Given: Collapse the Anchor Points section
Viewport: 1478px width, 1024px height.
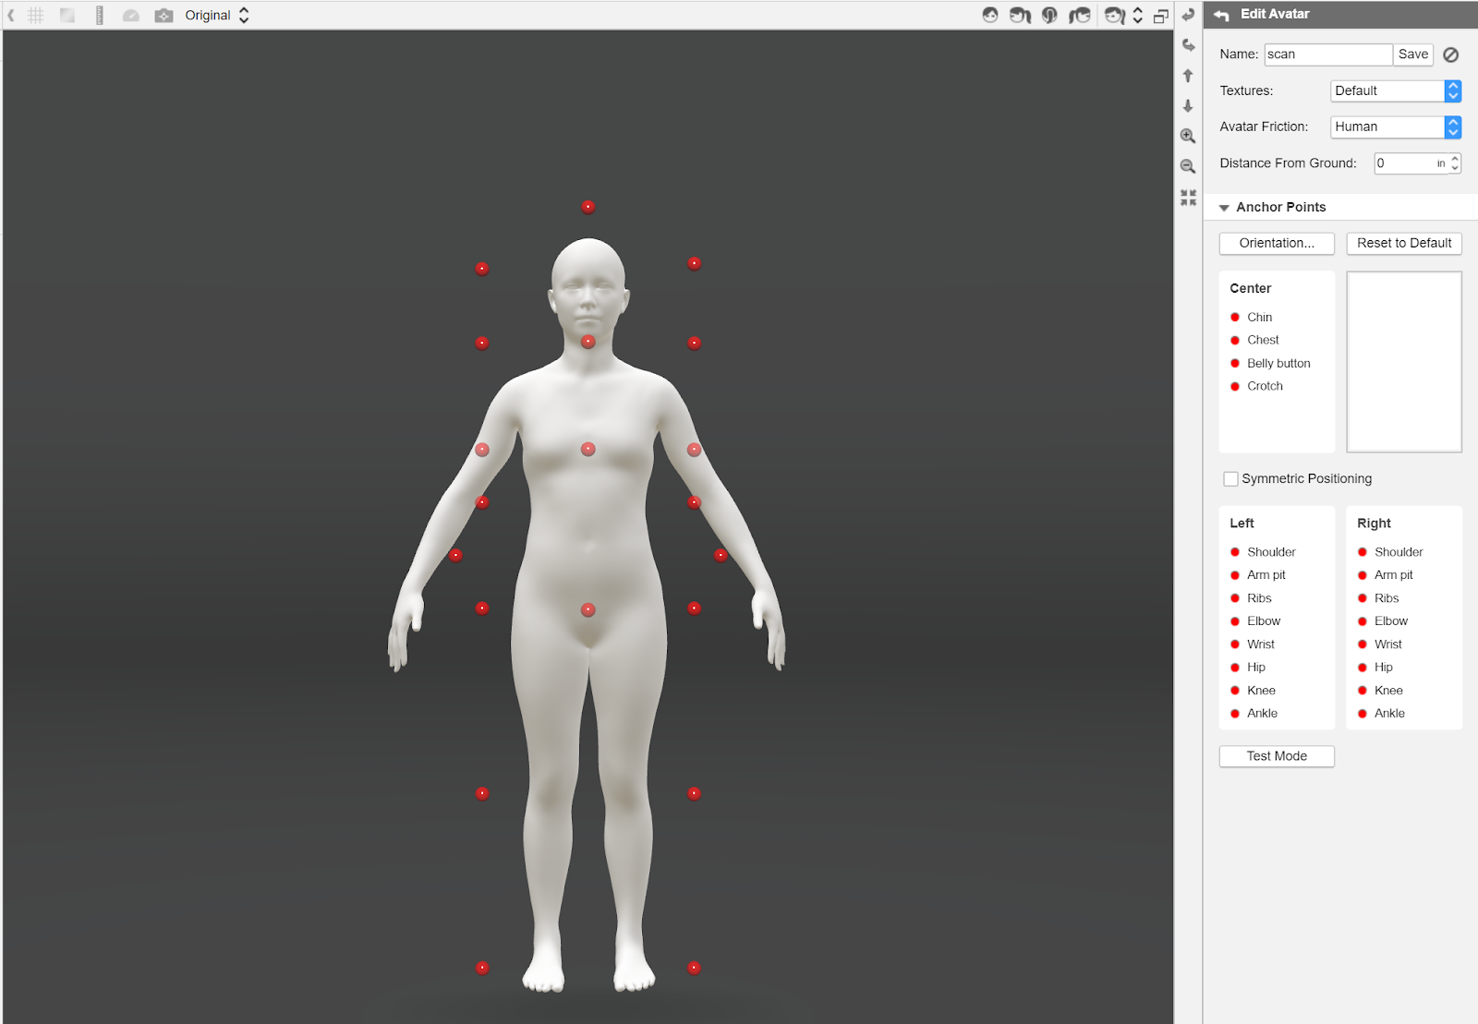Looking at the screenshot, I should 1224,208.
